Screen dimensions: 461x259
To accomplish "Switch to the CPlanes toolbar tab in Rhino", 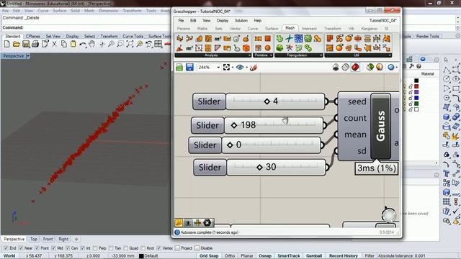I will pyautogui.click(x=33, y=36).
